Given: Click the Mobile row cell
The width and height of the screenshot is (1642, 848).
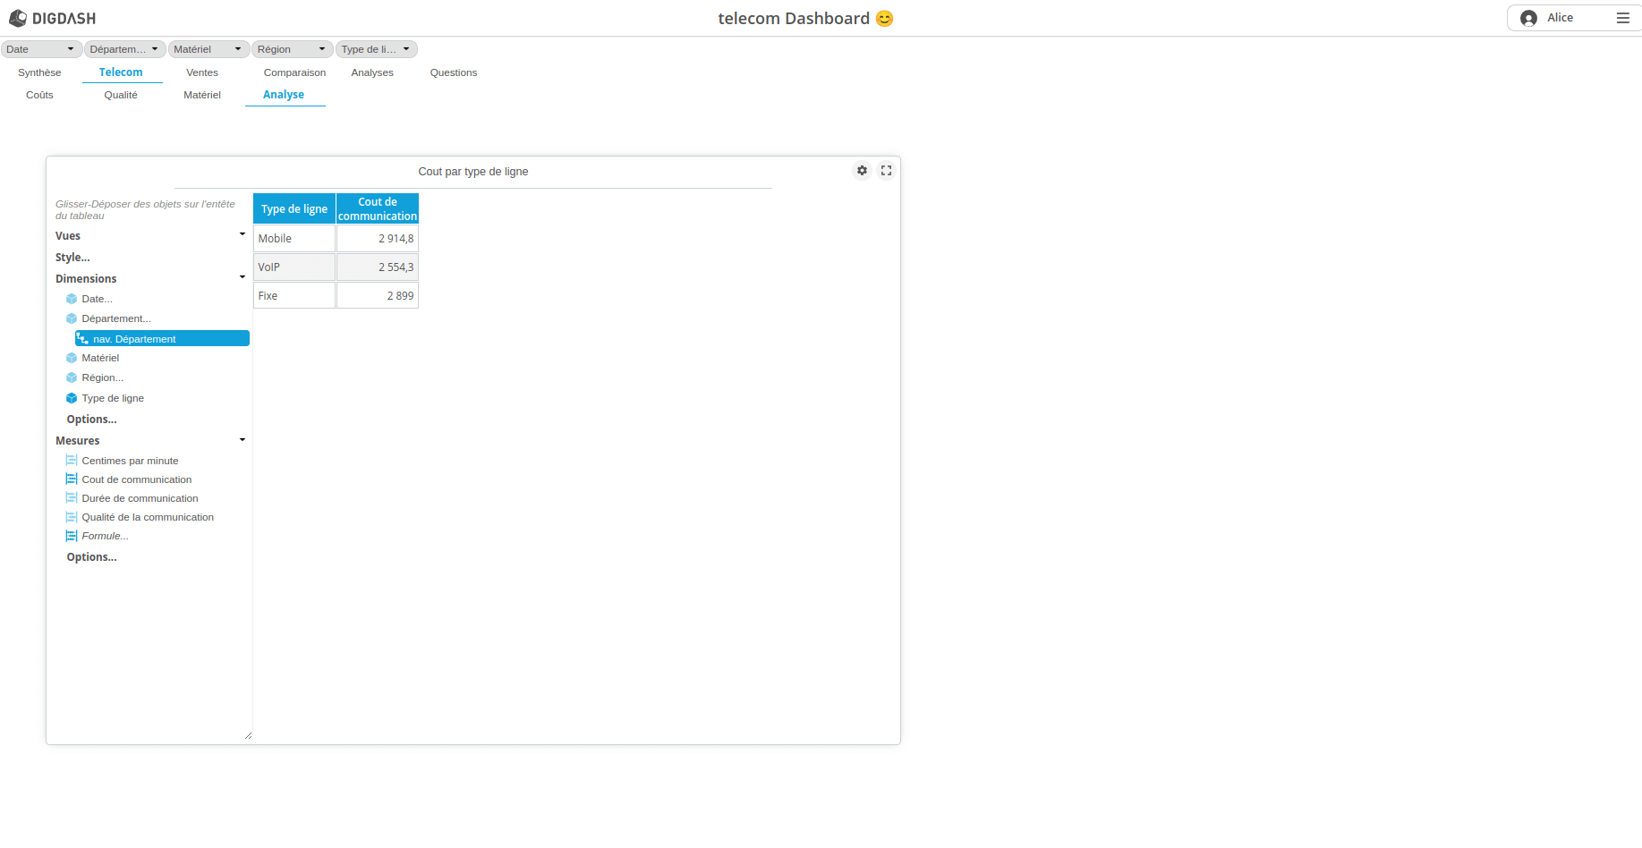Looking at the screenshot, I should (294, 239).
